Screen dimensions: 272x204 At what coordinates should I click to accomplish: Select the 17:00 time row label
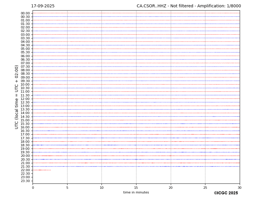pyautogui.click(x=25, y=135)
